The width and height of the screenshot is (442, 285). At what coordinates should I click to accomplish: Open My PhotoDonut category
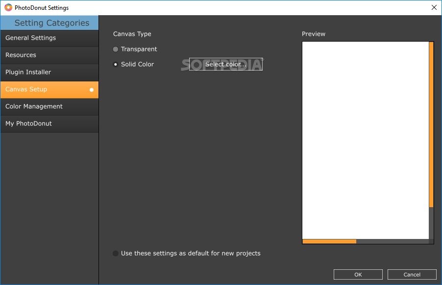(49, 124)
